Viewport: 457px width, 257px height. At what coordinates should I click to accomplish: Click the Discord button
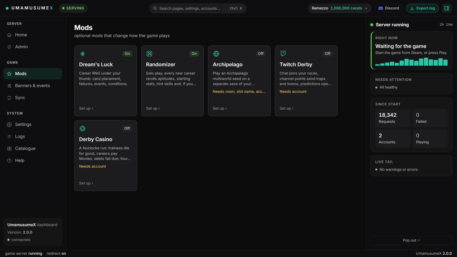389,8
